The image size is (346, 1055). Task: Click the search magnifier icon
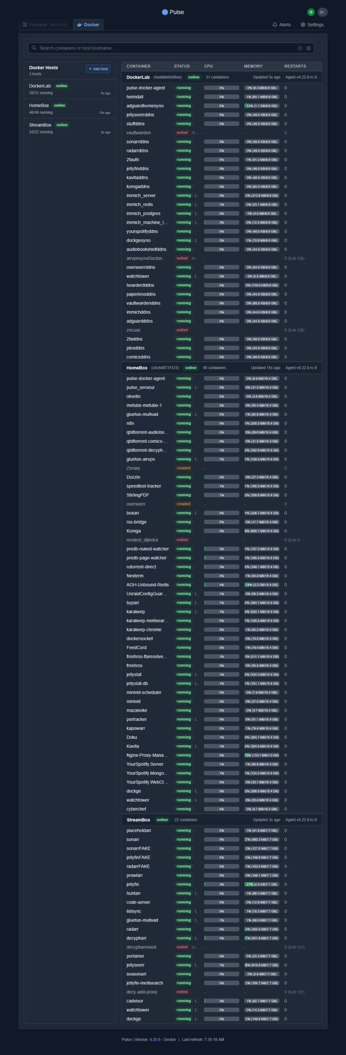(x=35, y=48)
